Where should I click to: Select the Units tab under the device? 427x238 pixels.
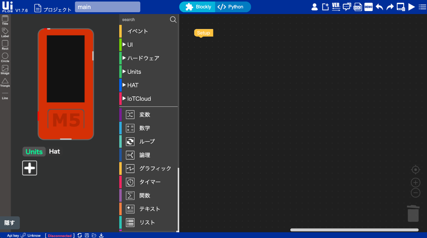pos(34,152)
